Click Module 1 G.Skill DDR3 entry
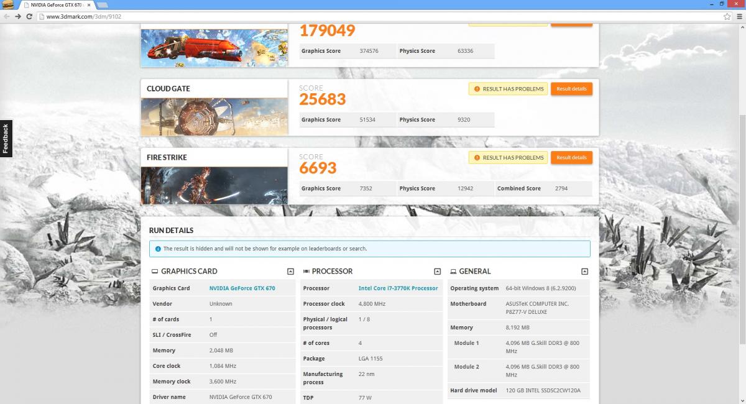This screenshot has width=746, height=404. click(543, 347)
